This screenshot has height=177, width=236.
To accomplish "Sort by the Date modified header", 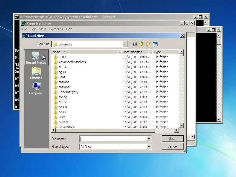I will pyautogui.click(x=135, y=52).
